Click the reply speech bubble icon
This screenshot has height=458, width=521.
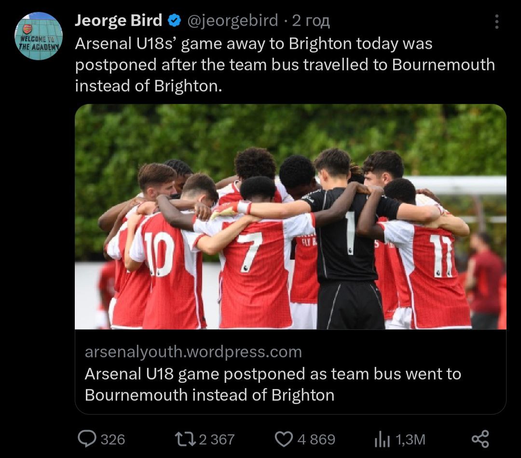click(x=87, y=439)
